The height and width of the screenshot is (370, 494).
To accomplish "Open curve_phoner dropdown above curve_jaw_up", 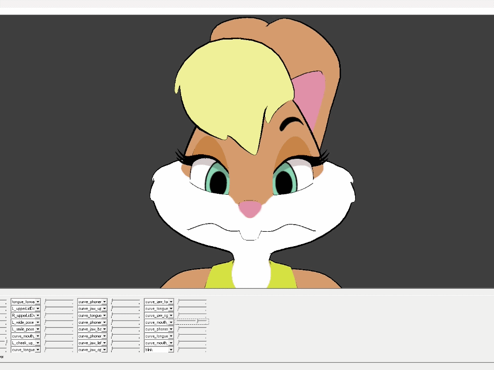I will 92,302.
